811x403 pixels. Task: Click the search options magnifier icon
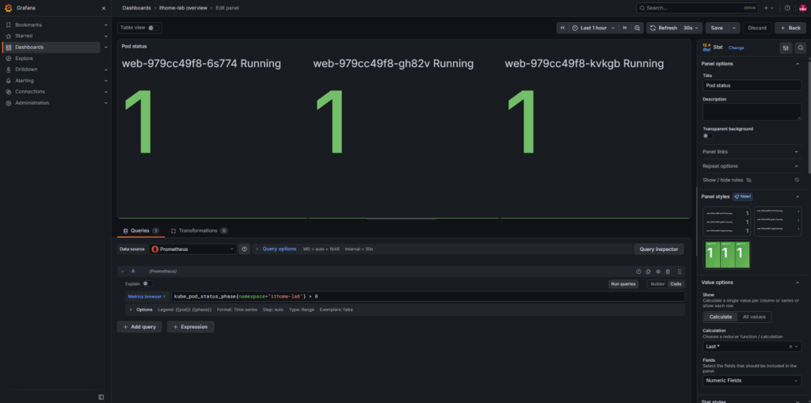(x=801, y=48)
